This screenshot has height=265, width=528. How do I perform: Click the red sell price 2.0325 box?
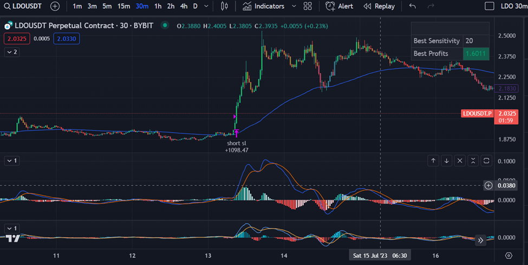pos(16,38)
